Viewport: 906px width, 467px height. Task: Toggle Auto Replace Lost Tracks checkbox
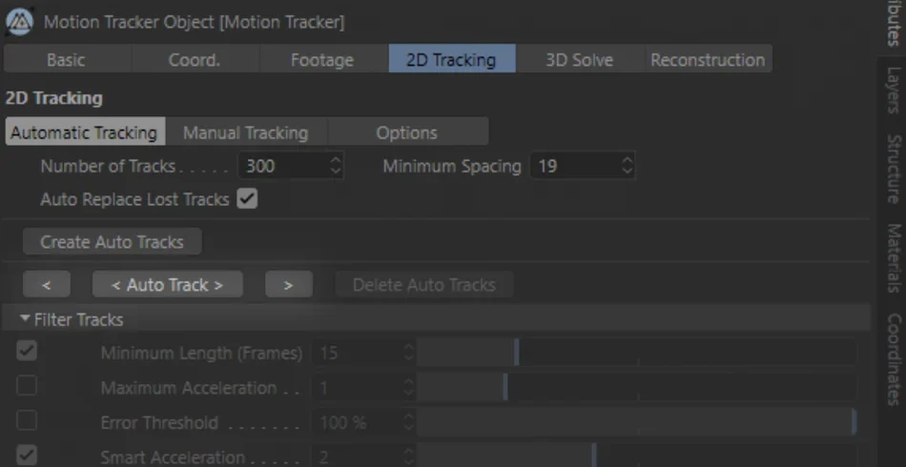coord(247,199)
